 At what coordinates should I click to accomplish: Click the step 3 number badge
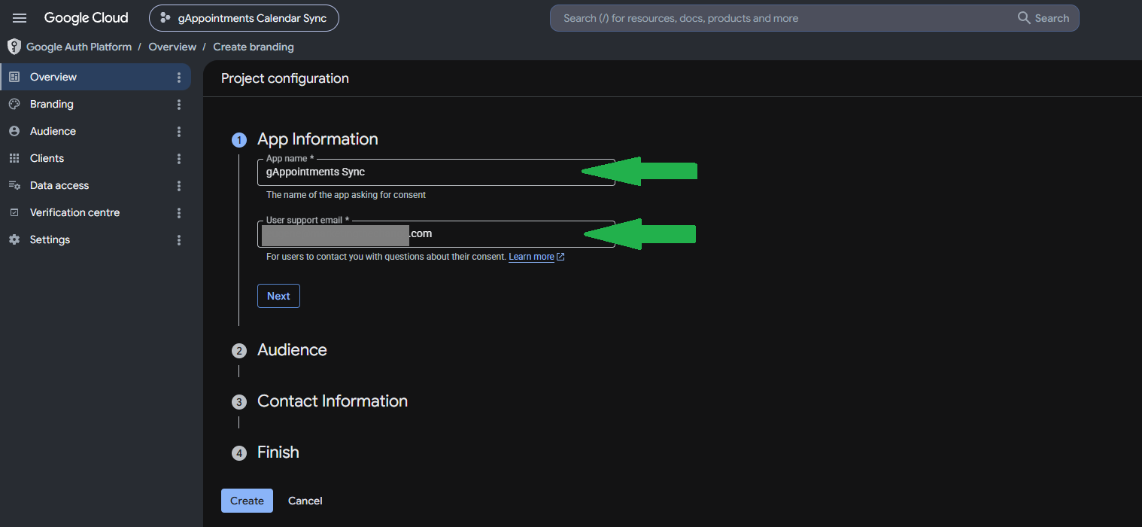pos(239,402)
